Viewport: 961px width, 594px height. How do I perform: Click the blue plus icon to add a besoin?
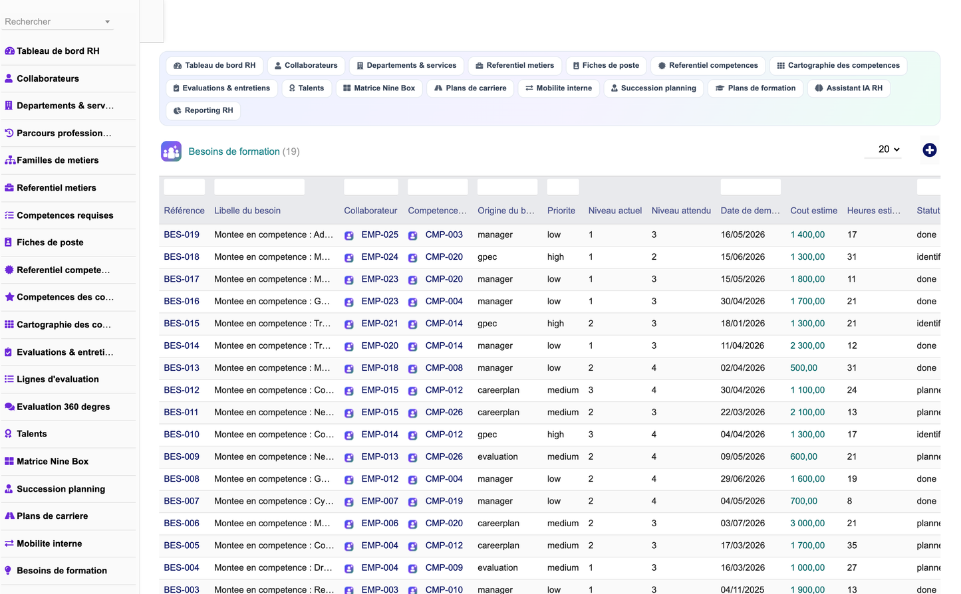point(930,150)
